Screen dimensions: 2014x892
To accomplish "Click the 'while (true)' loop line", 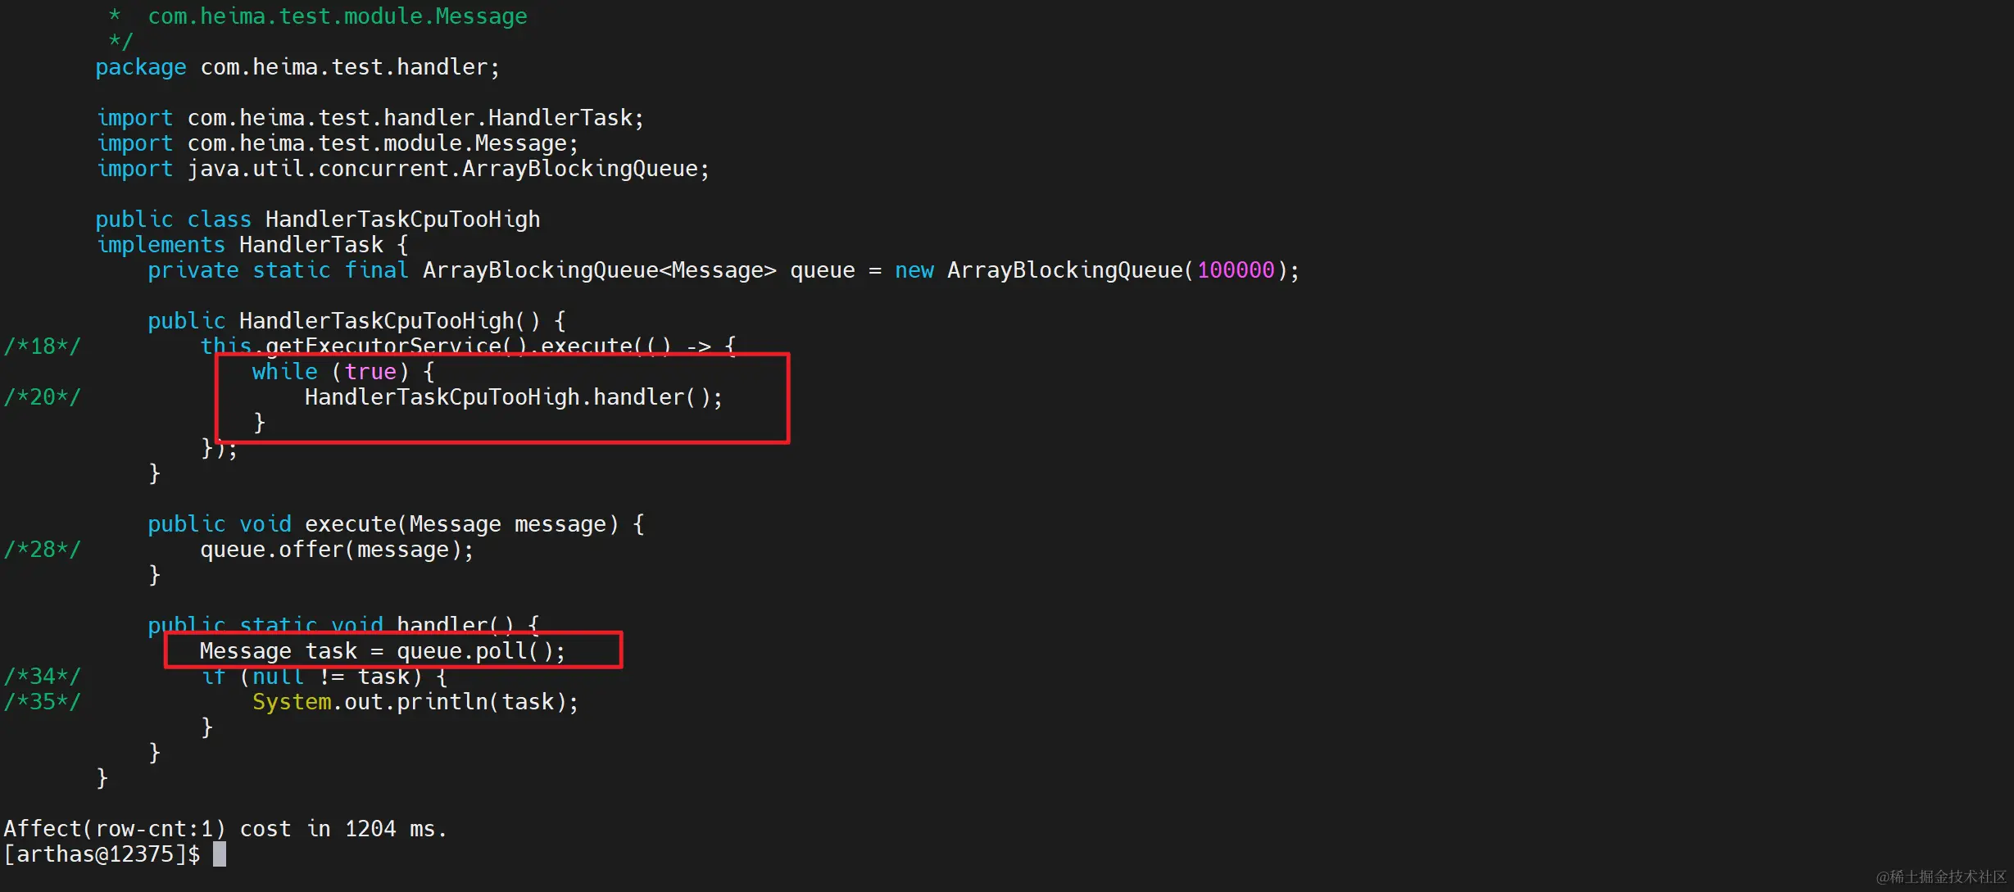I will pyautogui.click(x=342, y=372).
